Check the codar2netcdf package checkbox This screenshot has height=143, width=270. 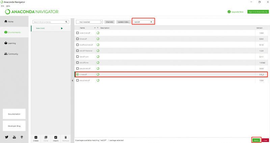tap(77, 33)
